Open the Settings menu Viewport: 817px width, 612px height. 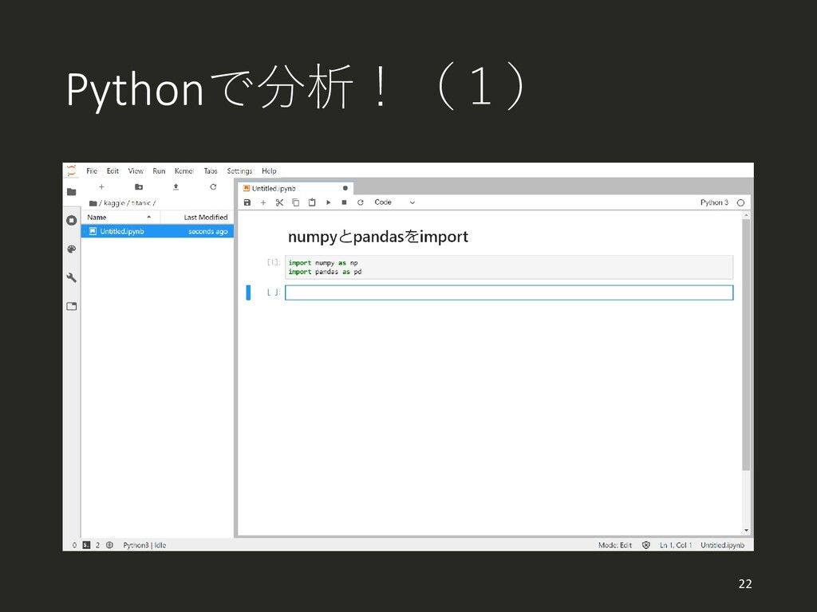tap(239, 171)
